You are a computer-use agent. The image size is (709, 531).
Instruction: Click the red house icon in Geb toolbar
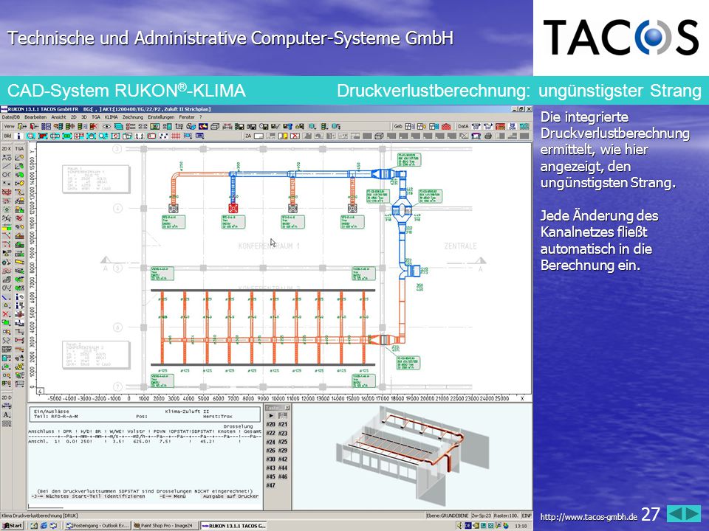point(446,126)
